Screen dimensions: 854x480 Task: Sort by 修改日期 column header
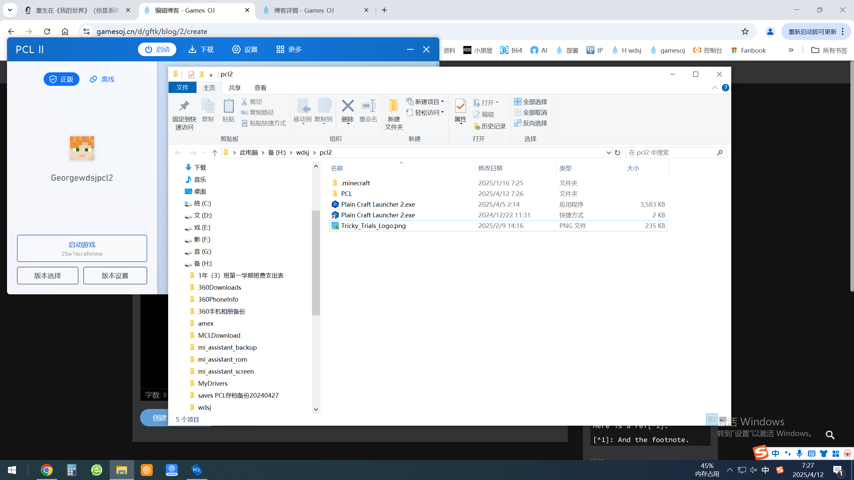515,168
